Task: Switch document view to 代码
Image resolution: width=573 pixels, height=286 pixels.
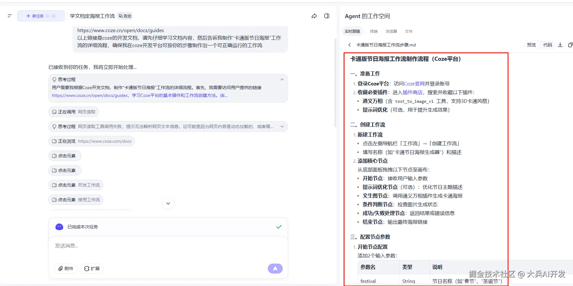Action: click(x=547, y=45)
